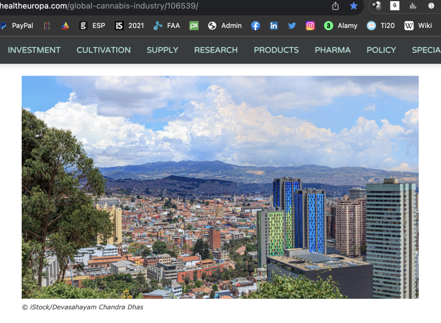Screen dimensions: 441x323
Task: Open the PayPal bookmark
Action: pyautogui.click(x=17, y=26)
